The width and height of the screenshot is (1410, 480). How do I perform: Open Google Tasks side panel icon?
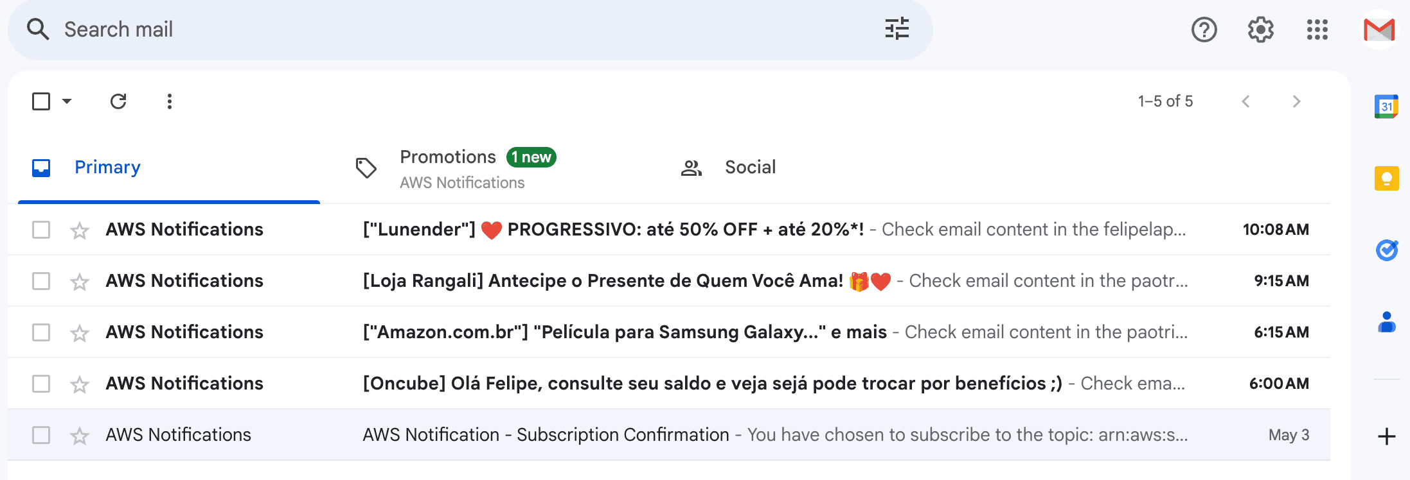click(x=1386, y=250)
